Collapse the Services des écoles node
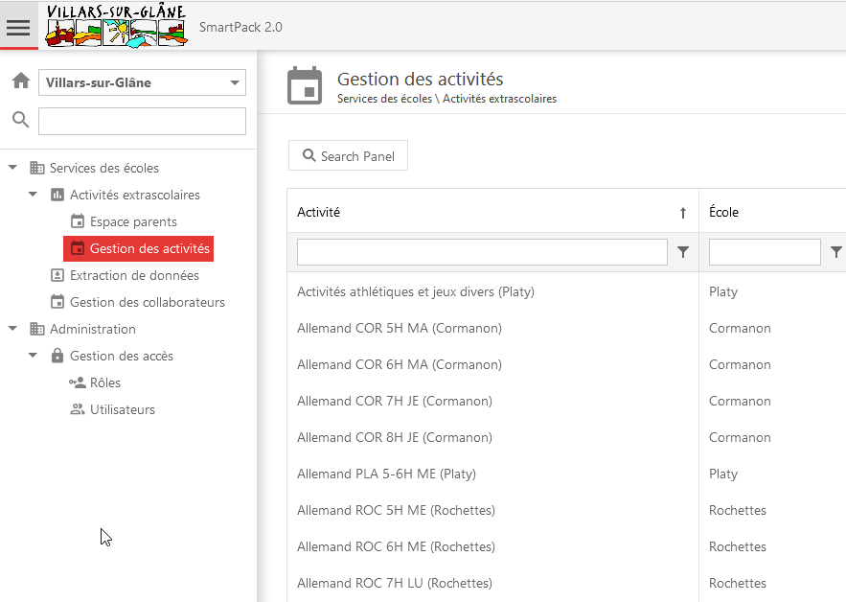Viewport: 846px width, 602px height. click(x=13, y=168)
